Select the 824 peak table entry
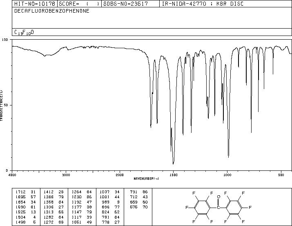Screen dimensions: 292x226 [x=111, y=212]
